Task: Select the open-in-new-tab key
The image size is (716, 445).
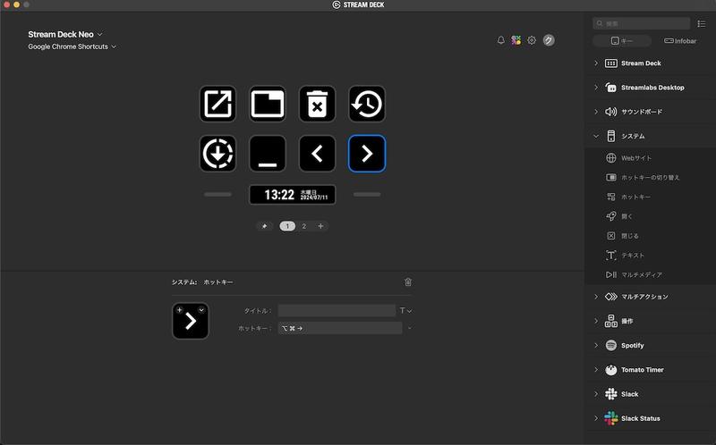Action: (x=217, y=104)
